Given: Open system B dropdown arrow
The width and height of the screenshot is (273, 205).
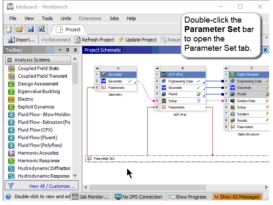Looking at the screenshot, I should click(x=157, y=68).
